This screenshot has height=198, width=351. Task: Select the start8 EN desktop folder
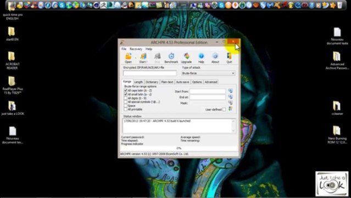tap(12, 34)
